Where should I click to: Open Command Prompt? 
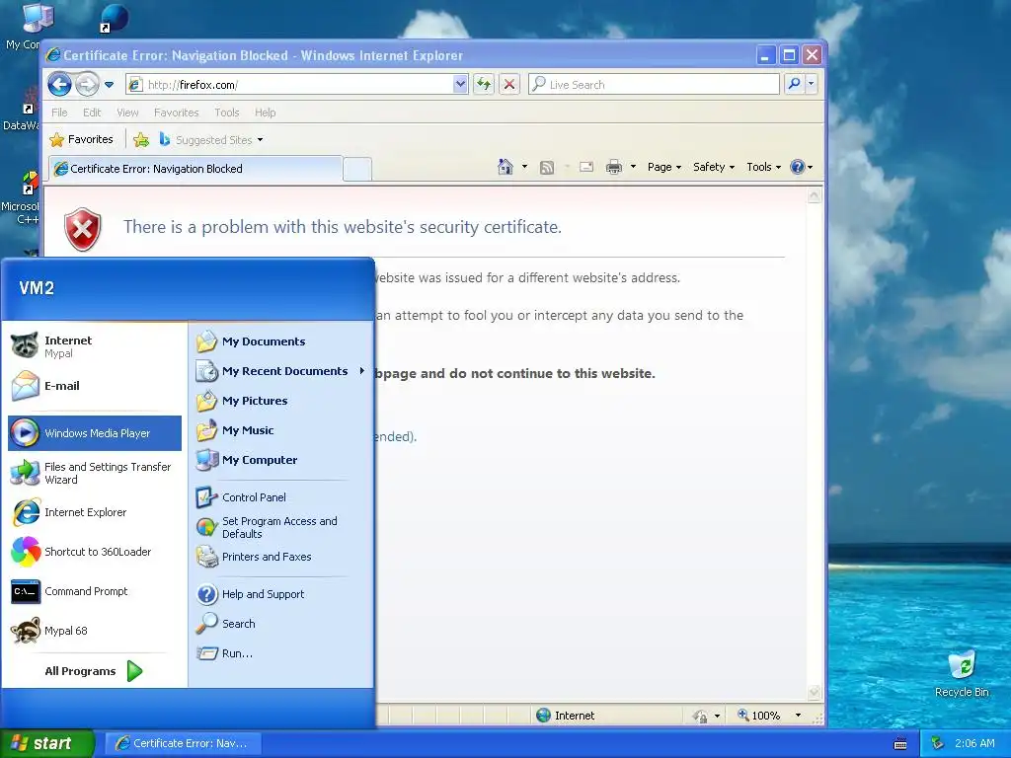click(x=95, y=591)
